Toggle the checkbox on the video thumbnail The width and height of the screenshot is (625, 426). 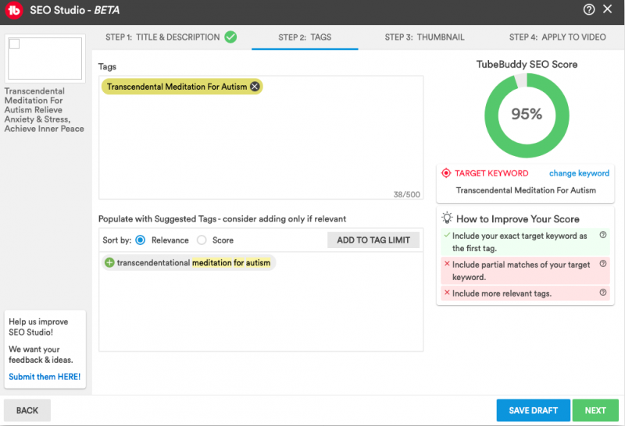[15, 44]
